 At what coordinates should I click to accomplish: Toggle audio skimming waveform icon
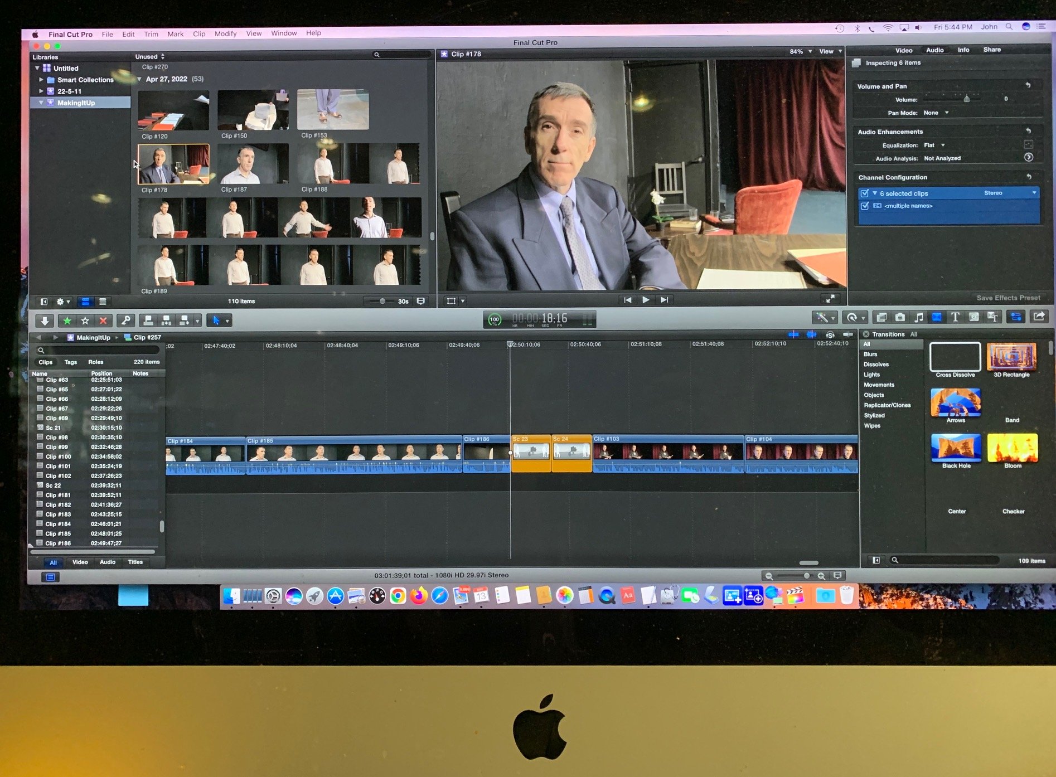812,334
